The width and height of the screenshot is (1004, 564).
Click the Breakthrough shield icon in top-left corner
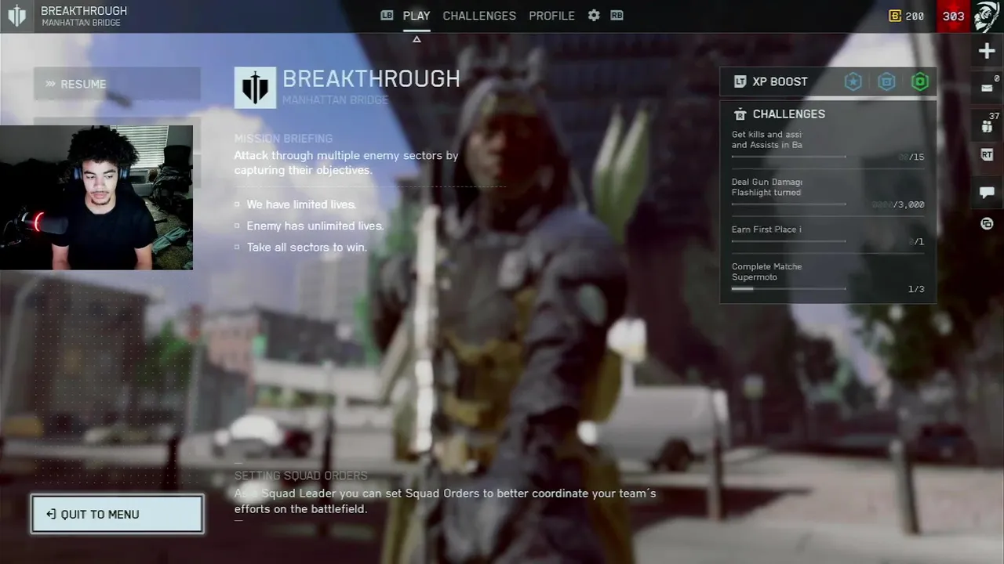coord(16,16)
